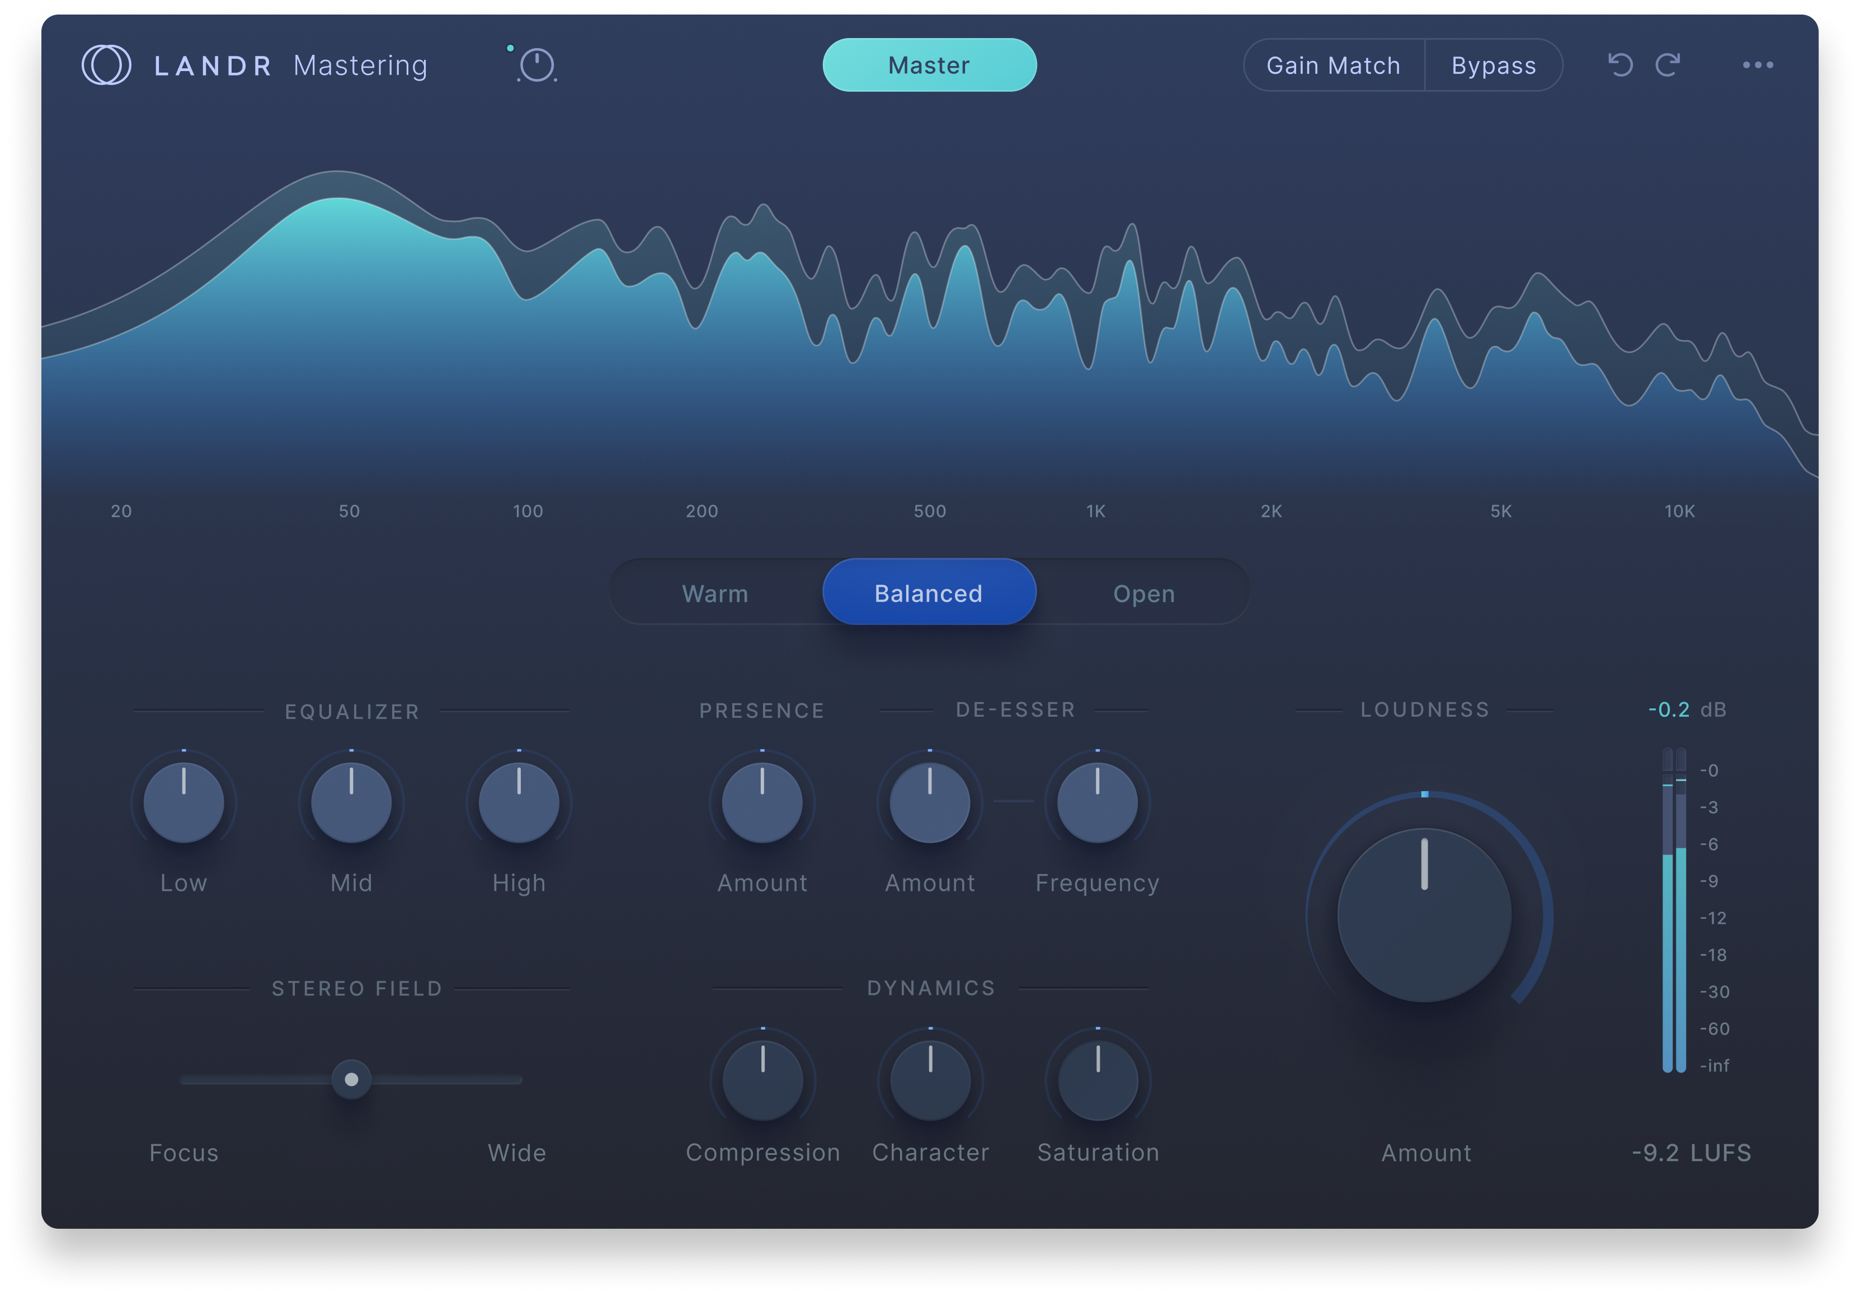Click the Presence Amount knob
Viewport: 1860px width, 1297px height.
(762, 802)
